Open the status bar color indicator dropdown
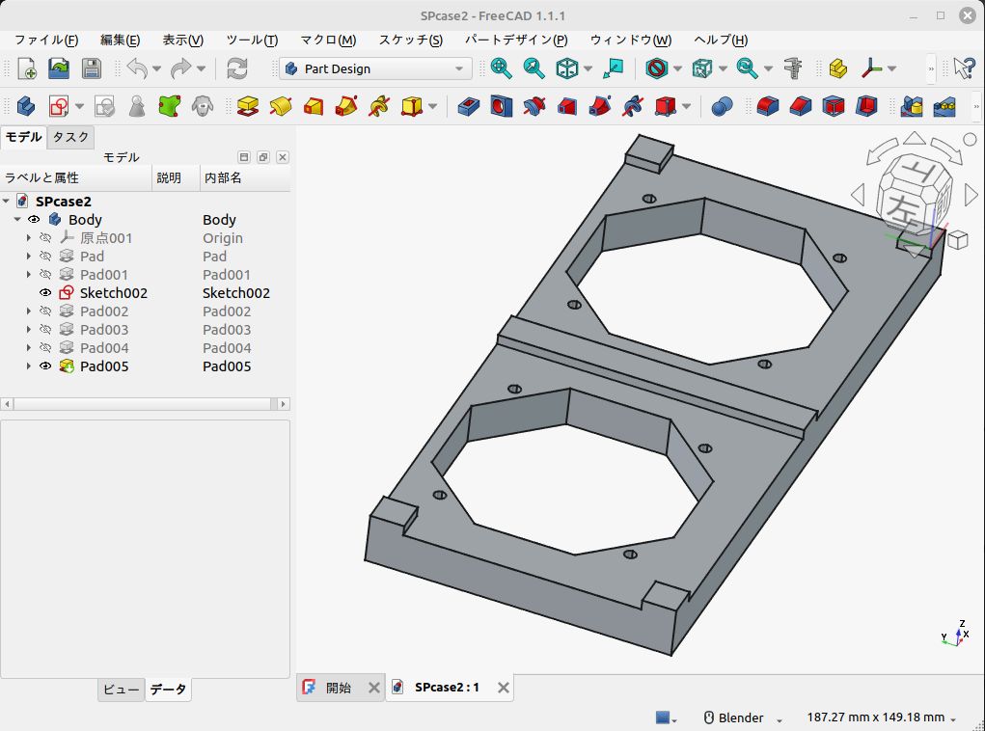The width and height of the screenshot is (985, 731). click(x=666, y=717)
